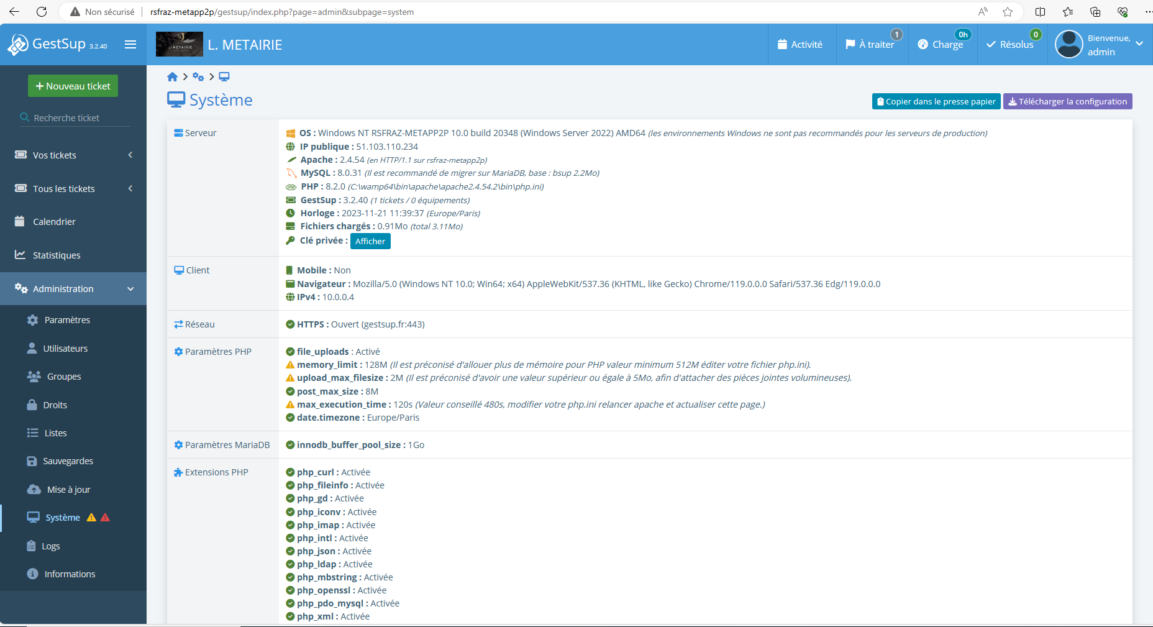Focus the Recherche ticket search field

[75, 117]
